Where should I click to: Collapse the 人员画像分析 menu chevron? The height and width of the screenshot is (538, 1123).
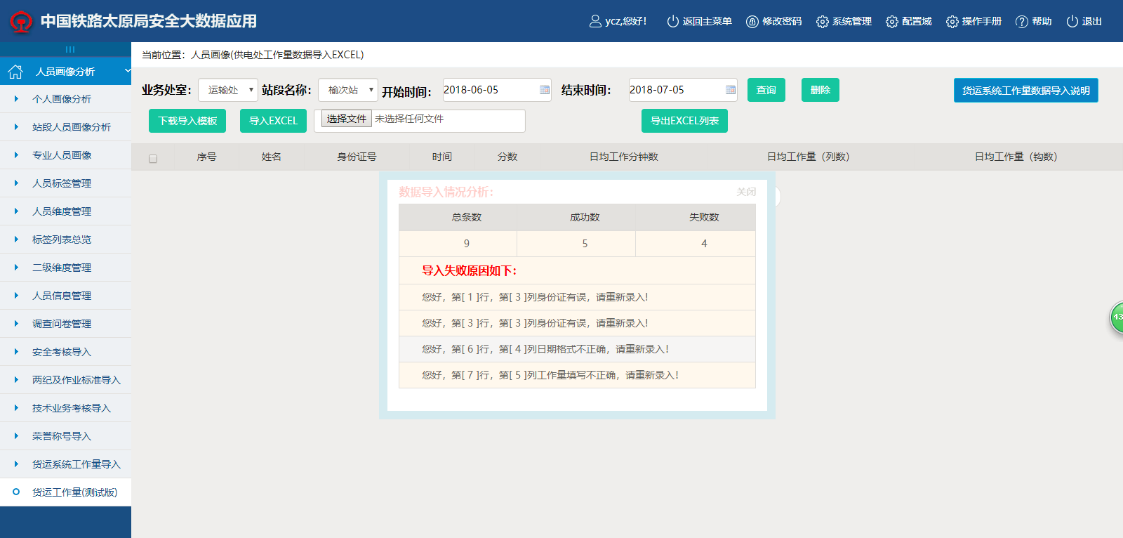128,71
